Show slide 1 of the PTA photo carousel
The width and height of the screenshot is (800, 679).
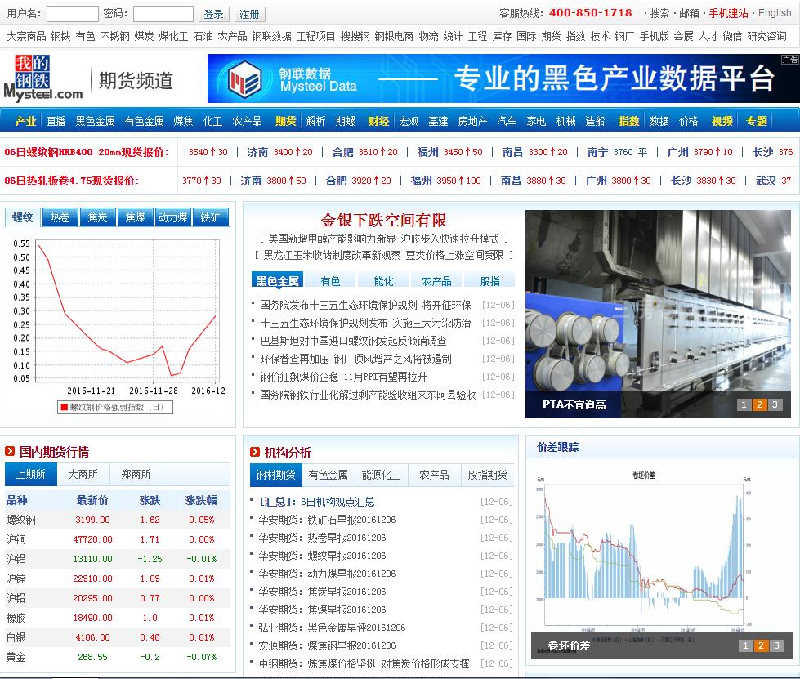click(744, 404)
